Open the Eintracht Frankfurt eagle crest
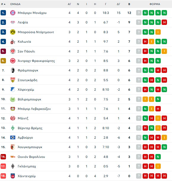Screen dimensions: 172x181 (13, 61)
